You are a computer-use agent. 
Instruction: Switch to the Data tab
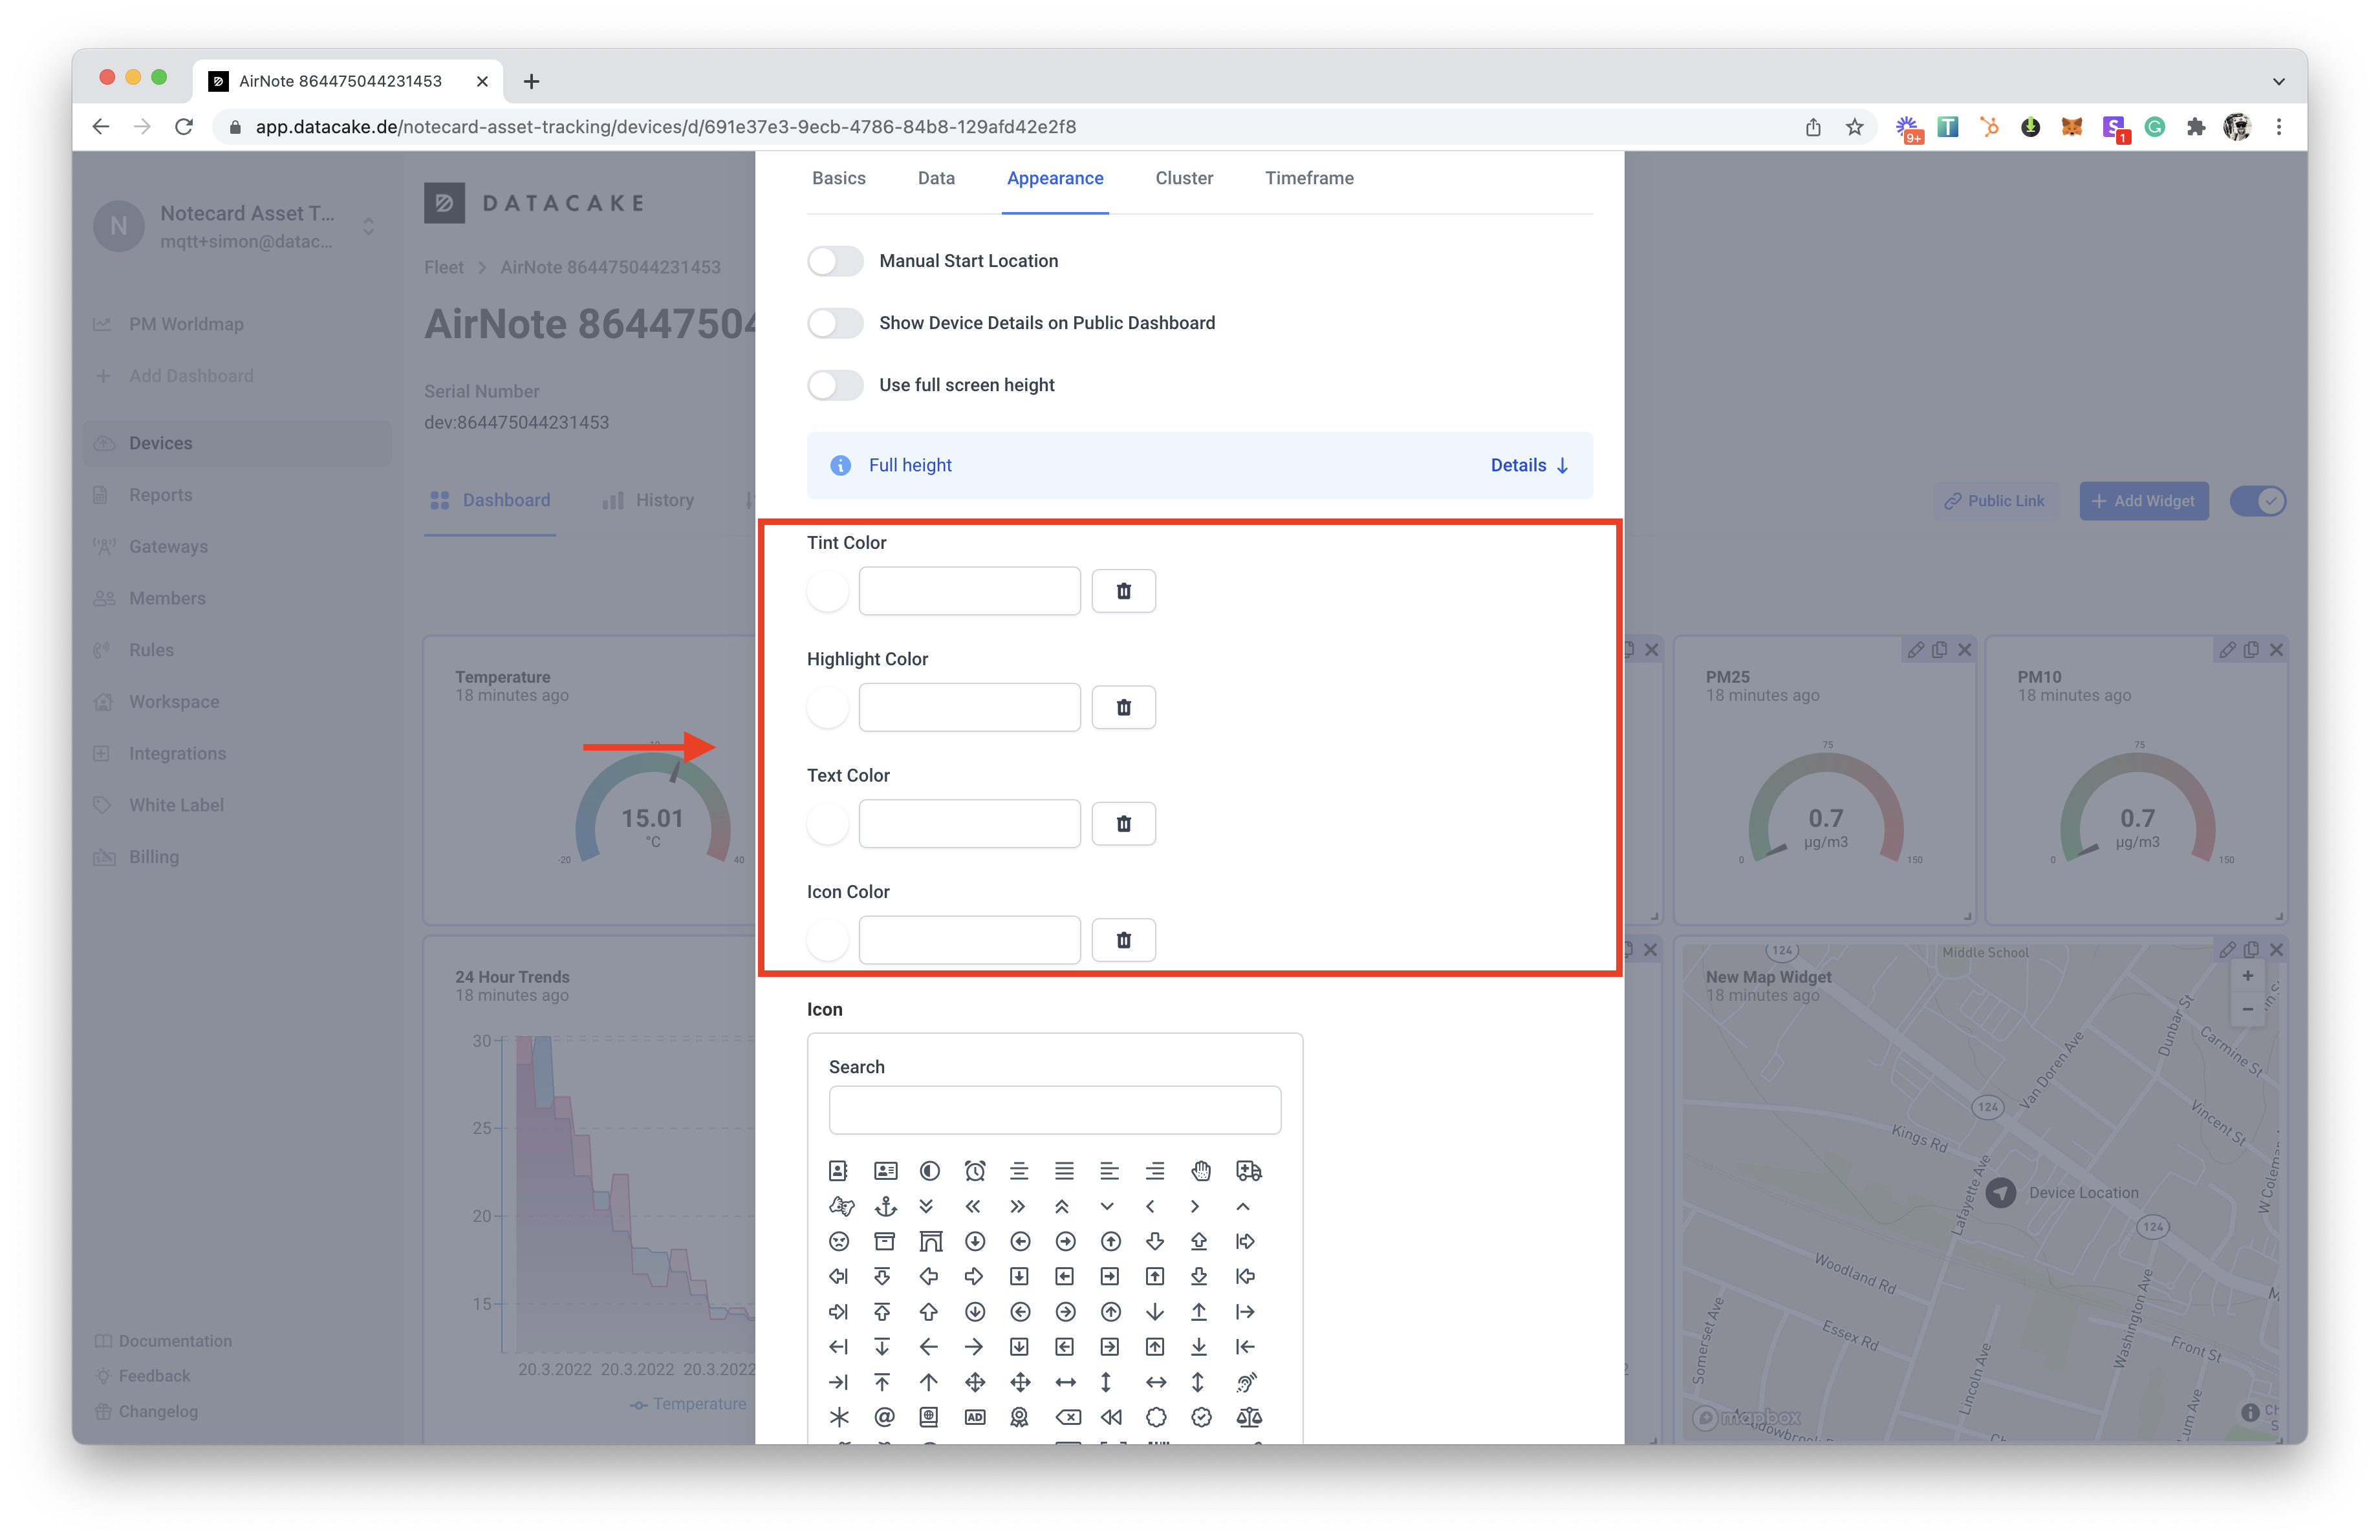click(x=936, y=178)
